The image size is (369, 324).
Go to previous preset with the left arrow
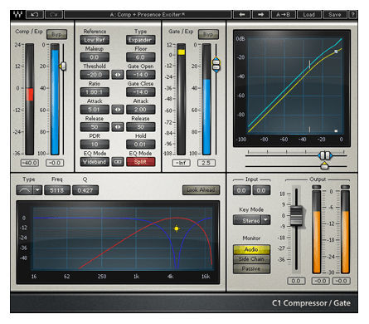[x=242, y=14]
